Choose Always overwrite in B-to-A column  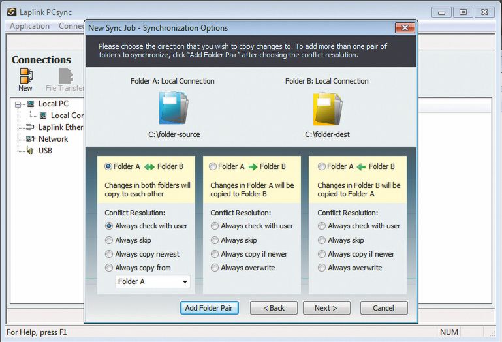click(x=321, y=268)
